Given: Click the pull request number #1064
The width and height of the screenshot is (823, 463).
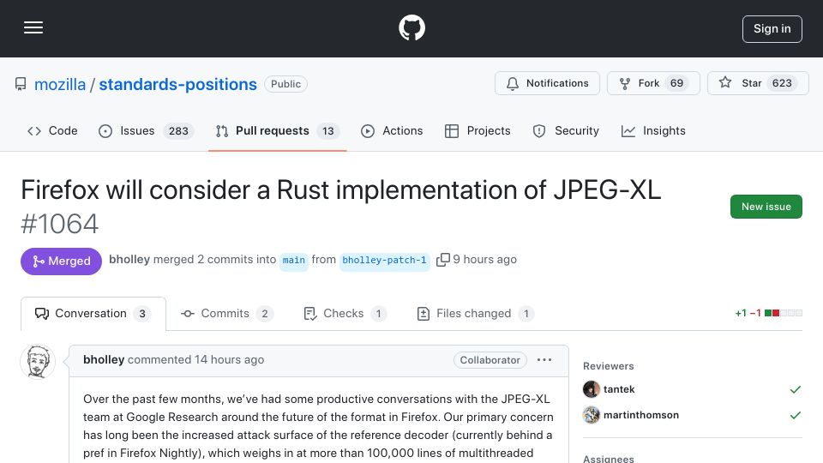Looking at the screenshot, I should (59, 224).
